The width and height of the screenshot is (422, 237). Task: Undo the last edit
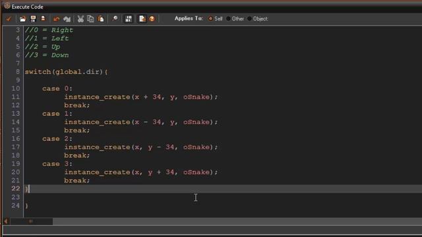(x=57, y=19)
